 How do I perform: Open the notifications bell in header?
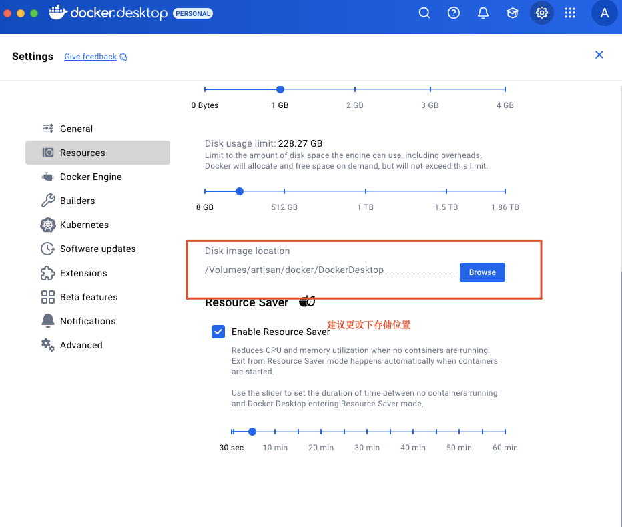point(483,13)
